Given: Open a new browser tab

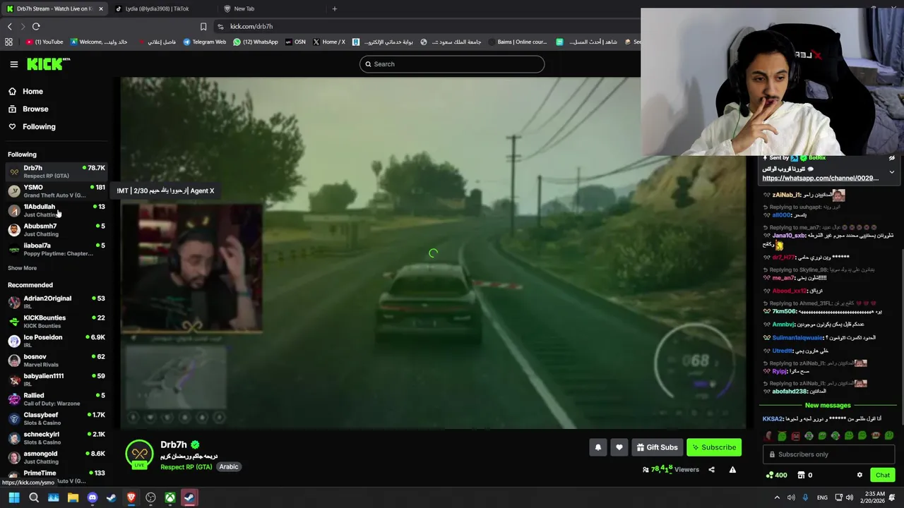Looking at the screenshot, I should click(335, 8).
